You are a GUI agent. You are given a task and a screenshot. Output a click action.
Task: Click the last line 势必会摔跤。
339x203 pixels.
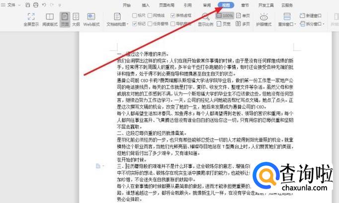[130, 200]
